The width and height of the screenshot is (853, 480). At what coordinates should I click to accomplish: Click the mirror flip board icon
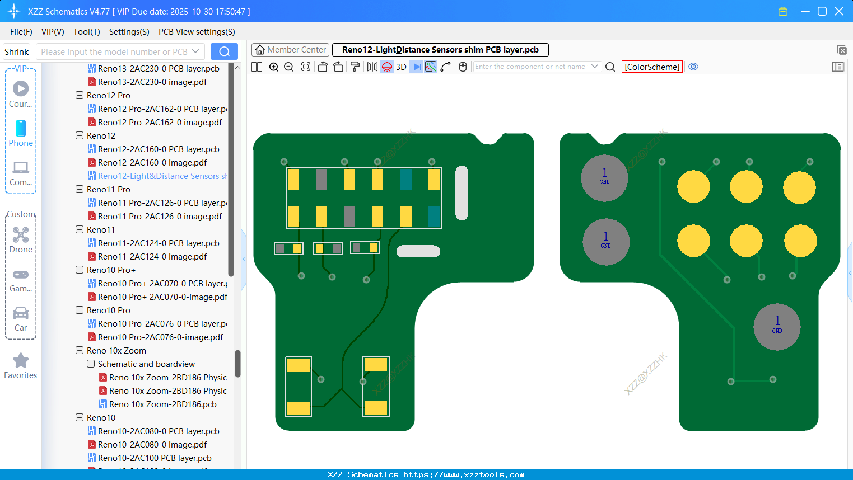pos(372,67)
